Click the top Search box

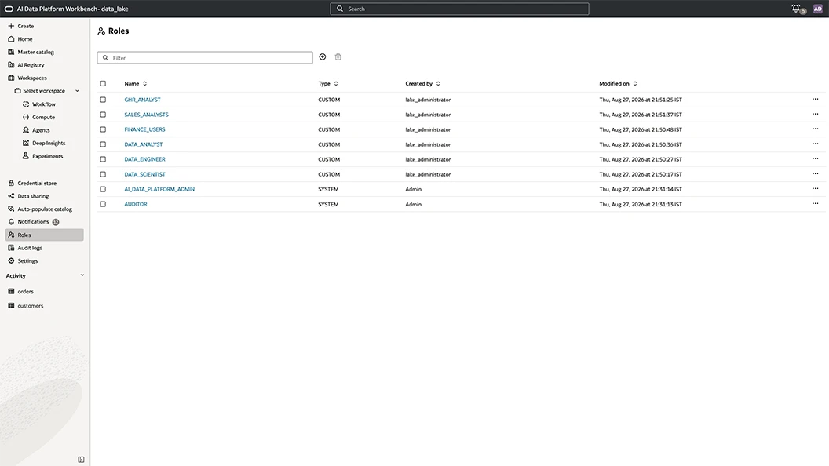click(459, 9)
